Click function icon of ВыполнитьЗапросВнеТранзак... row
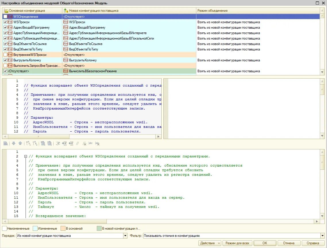The height and width of the screenshot is (248, 327). 10,65
